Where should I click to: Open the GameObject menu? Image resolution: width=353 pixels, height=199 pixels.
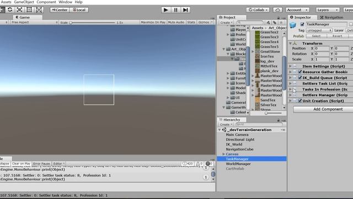(24, 2)
